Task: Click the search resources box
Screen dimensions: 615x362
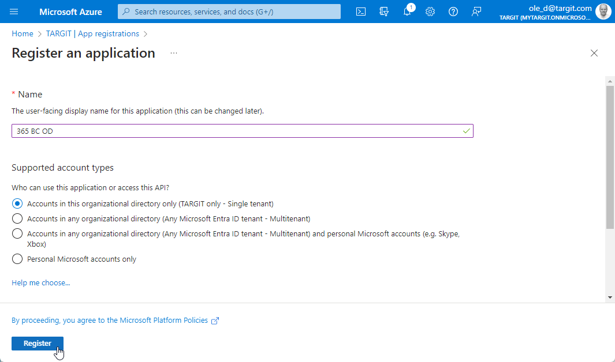Action: coord(229,12)
